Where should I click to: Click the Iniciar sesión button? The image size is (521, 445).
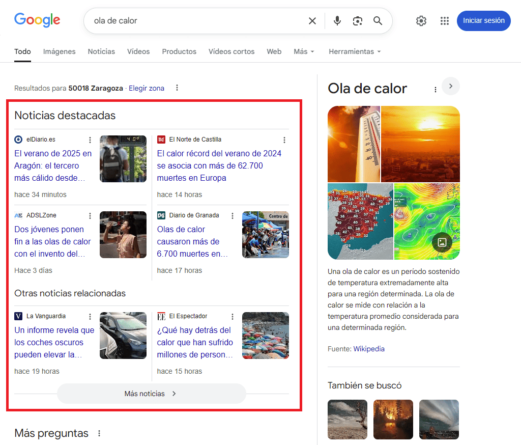[483, 21]
